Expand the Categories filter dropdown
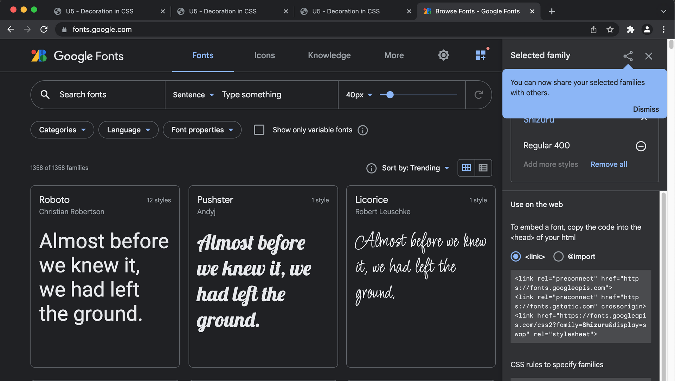 tap(62, 130)
